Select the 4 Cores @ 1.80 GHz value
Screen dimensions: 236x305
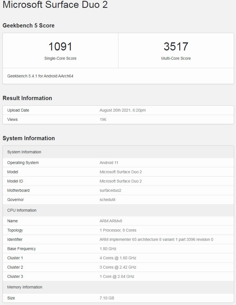pos(118,258)
